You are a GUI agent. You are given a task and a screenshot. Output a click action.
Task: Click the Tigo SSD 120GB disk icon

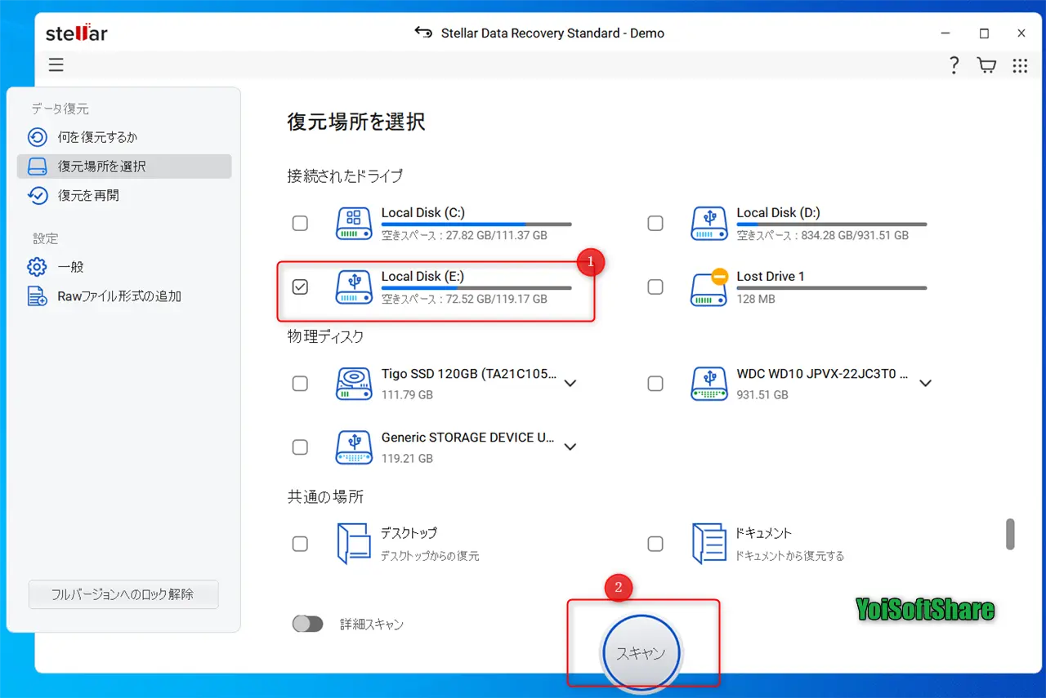(354, 384)
